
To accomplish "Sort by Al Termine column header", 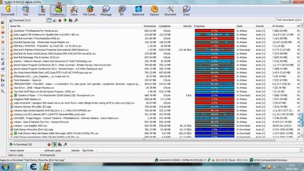I will click(x=278, y=26).
